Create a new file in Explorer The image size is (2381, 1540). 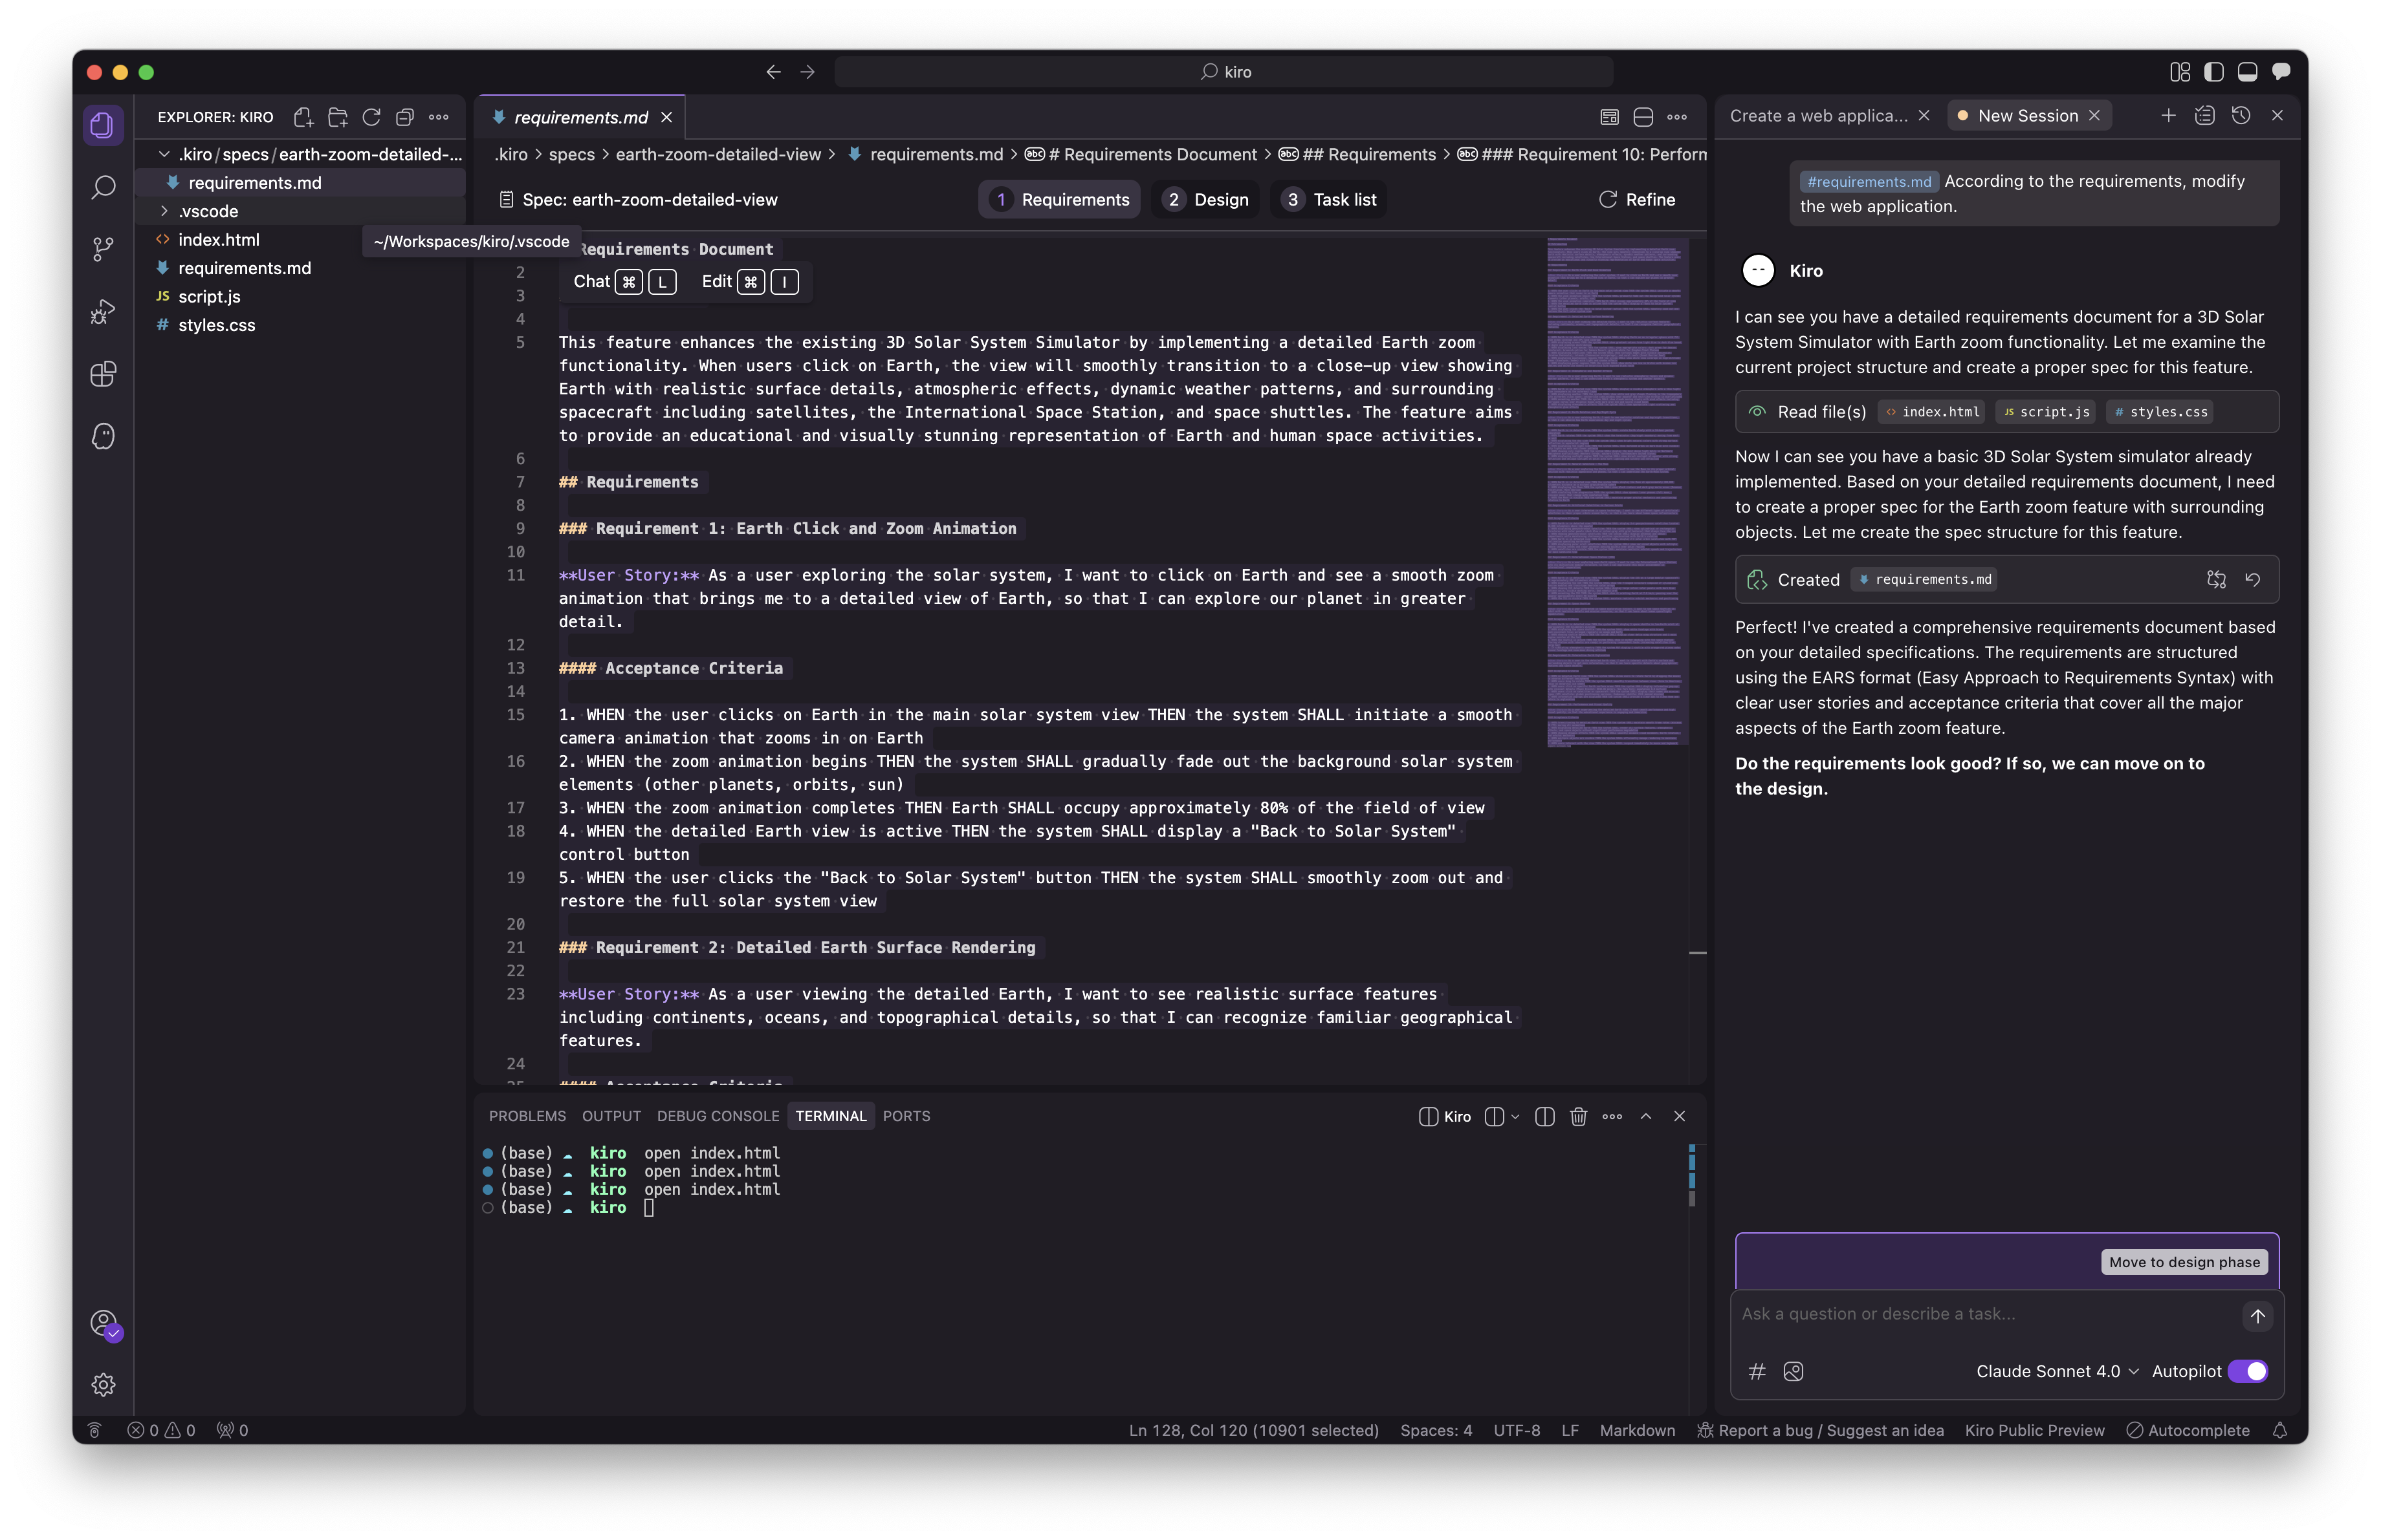[303, 117]
